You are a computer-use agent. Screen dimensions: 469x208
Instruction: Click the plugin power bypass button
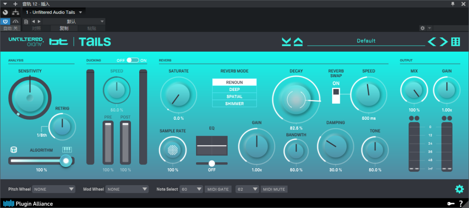click(5, 21)
